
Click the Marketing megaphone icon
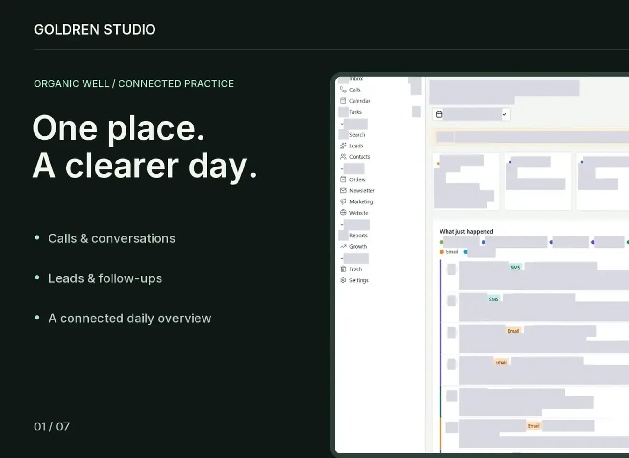(x=343, y=202)
